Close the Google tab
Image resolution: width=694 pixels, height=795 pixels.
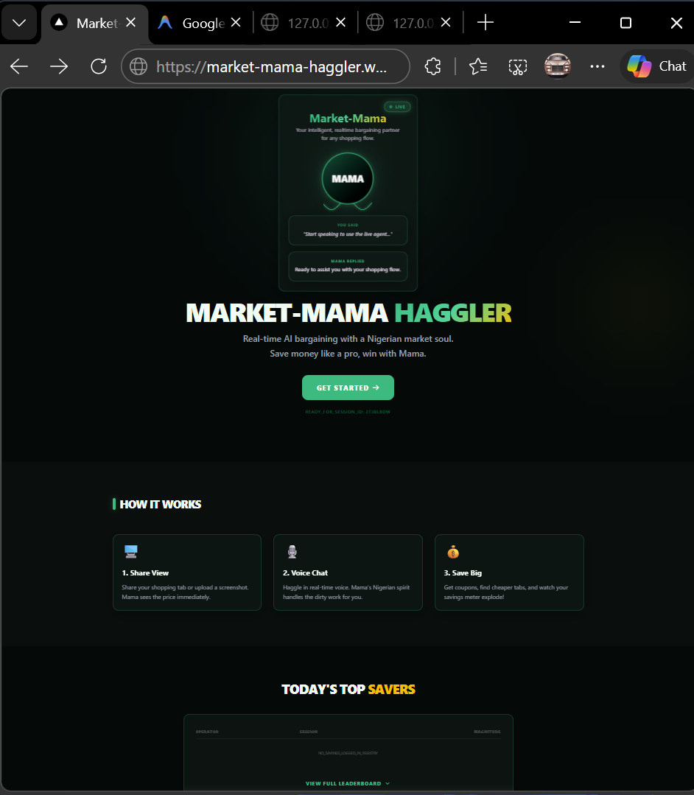236,22
